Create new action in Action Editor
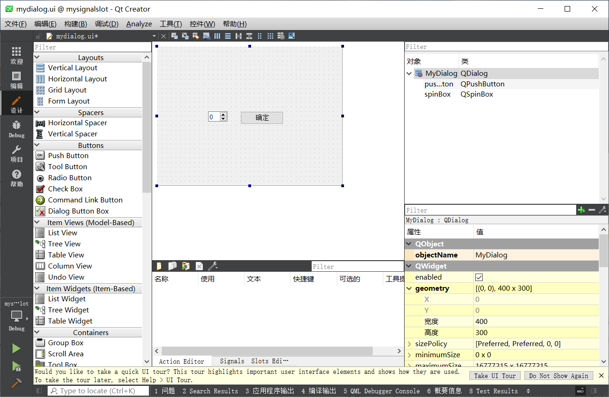 [159, 266]
